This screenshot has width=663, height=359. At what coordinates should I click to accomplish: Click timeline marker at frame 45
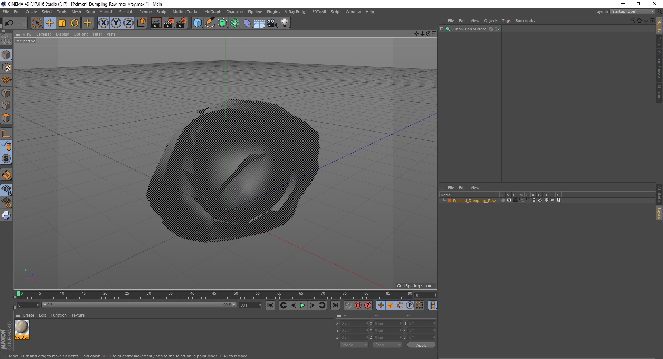[214, 294]
